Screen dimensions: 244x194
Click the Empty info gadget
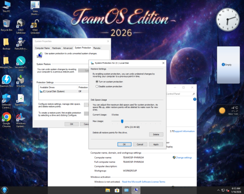(228, 65)
